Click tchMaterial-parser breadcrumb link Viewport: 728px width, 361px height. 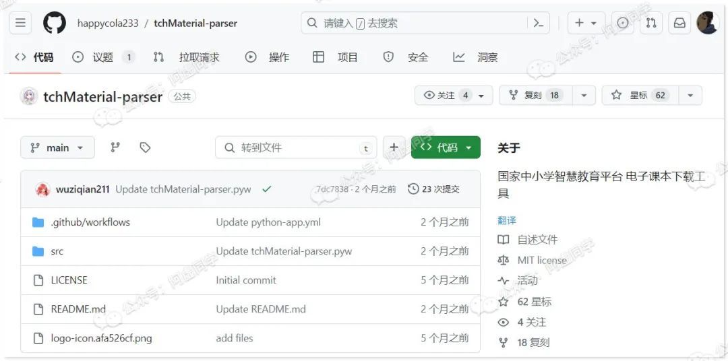tap(195, 23)
